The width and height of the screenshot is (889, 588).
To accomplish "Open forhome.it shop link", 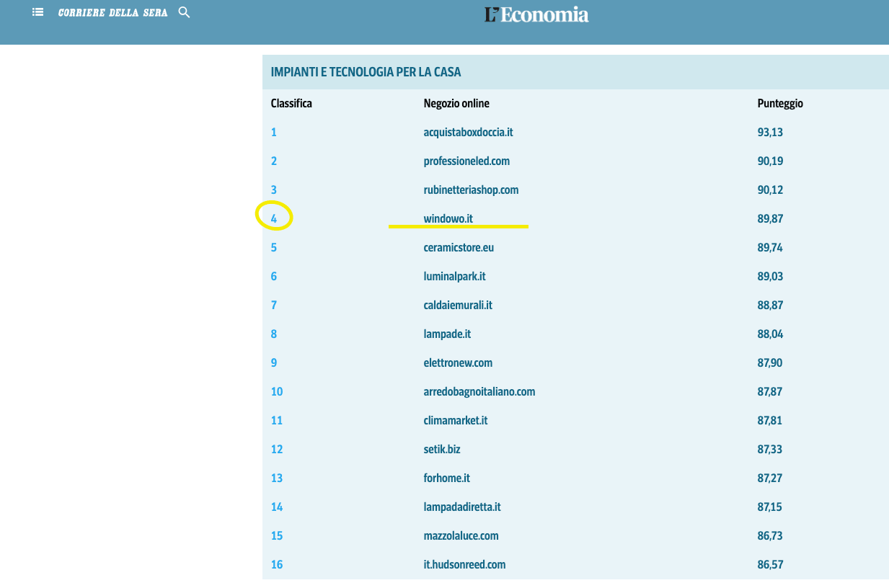I will [446, 478].
